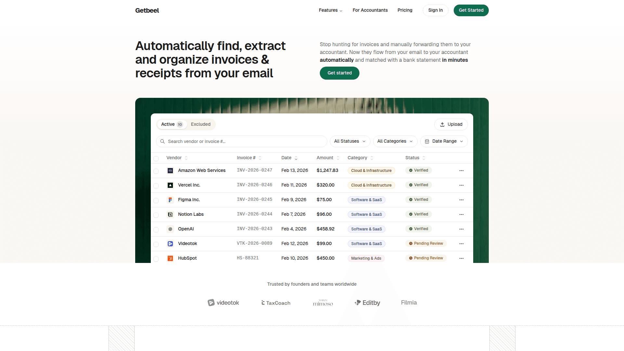Viewport: 624px width, 351px height.
Task: Check the Amazon Web Services row checkbox
Action: point(156,171)
